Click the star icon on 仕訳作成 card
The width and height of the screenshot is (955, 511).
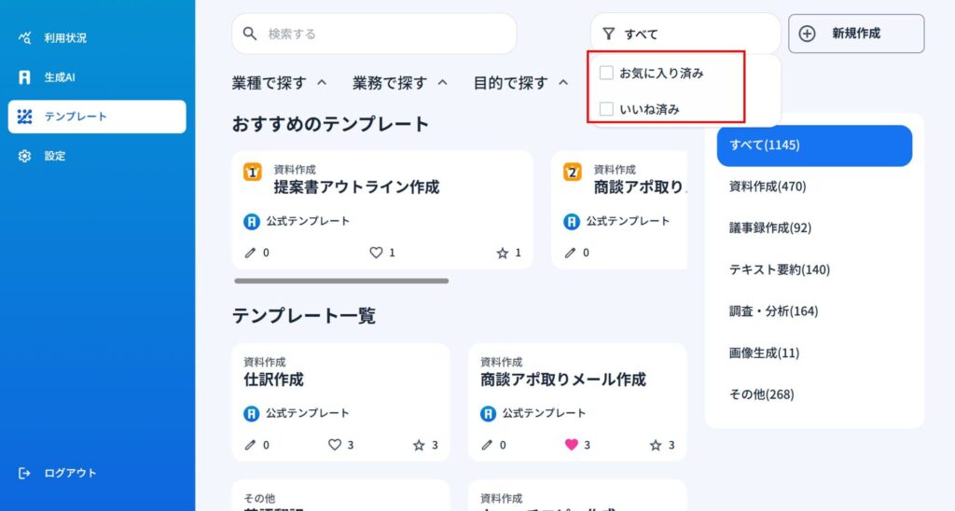click(x=419, y=445)
